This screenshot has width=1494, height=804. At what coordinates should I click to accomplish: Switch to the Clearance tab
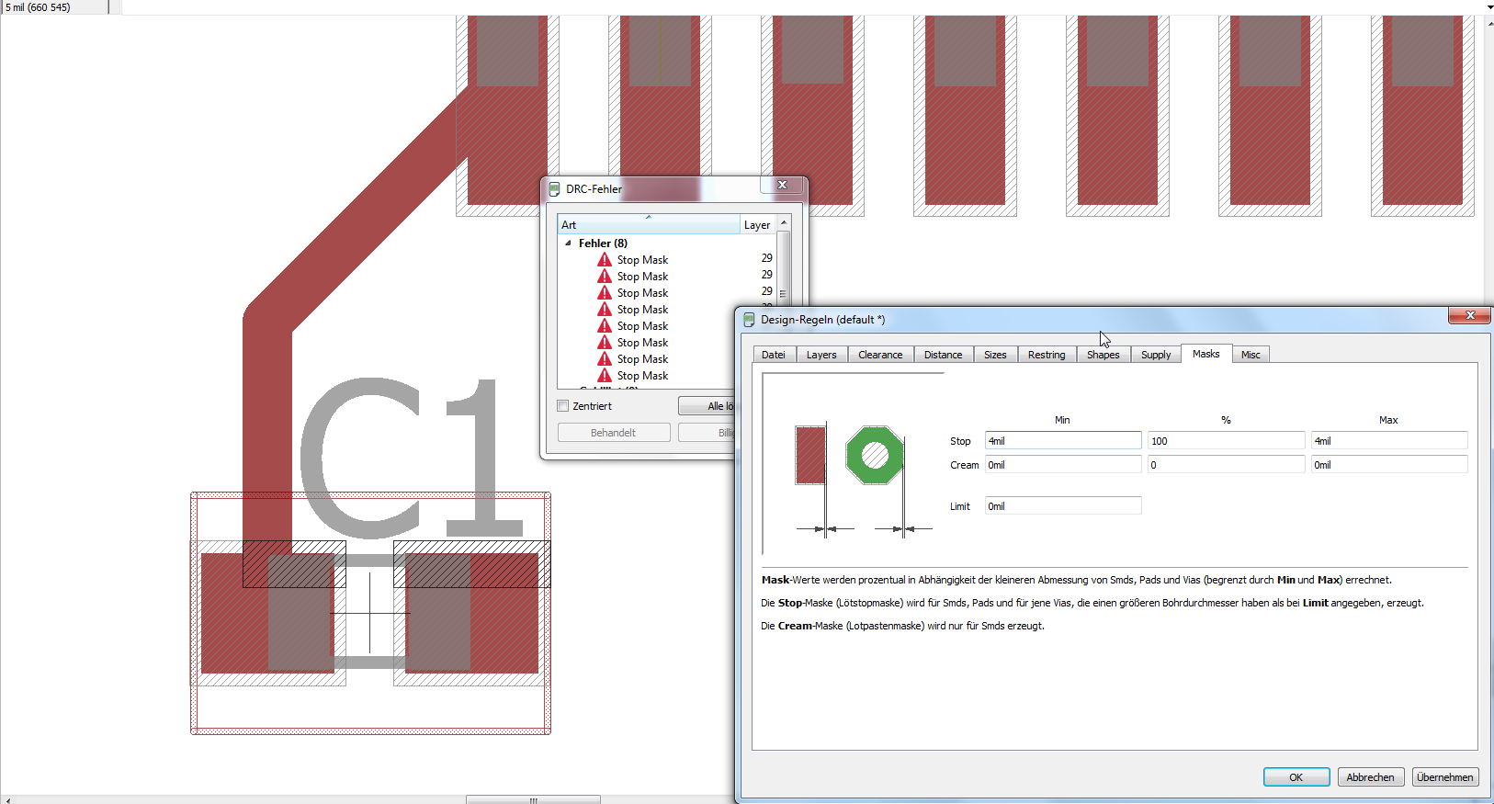click(x=880, y=355)
